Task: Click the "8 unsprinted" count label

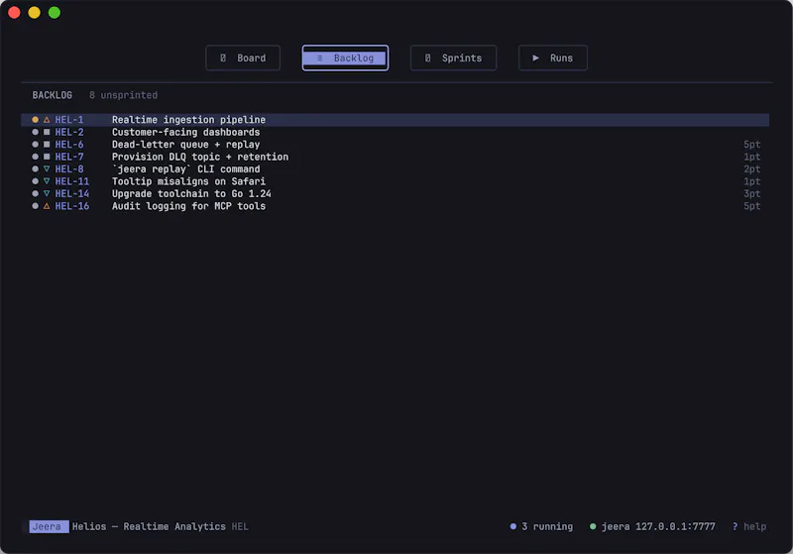Action: click(x=123, y=95)
